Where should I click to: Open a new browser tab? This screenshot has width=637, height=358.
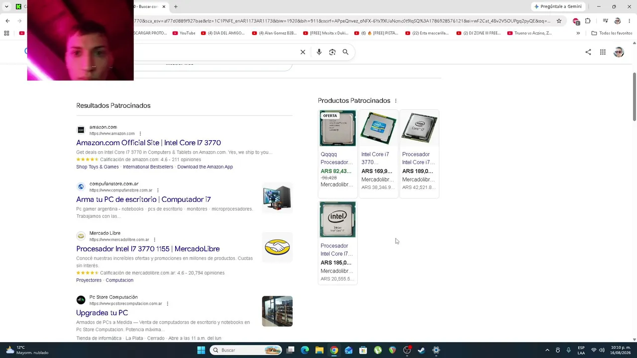point(176,6)
